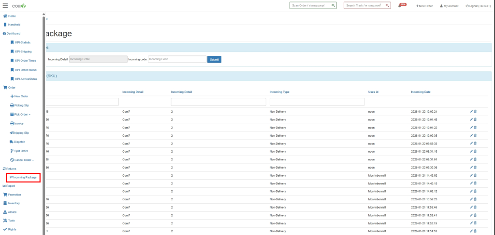Open the hamburger menu icon
This screenshot has height=235, width=495.
pos(5,5)
